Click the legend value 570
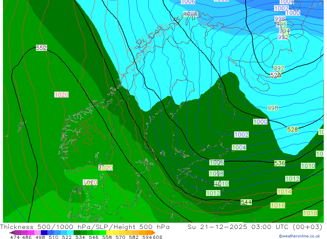 [120, 237]
